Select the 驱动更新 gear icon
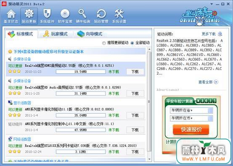The width and height of the screenshot is (233, 166). click(x=29, y=16)
